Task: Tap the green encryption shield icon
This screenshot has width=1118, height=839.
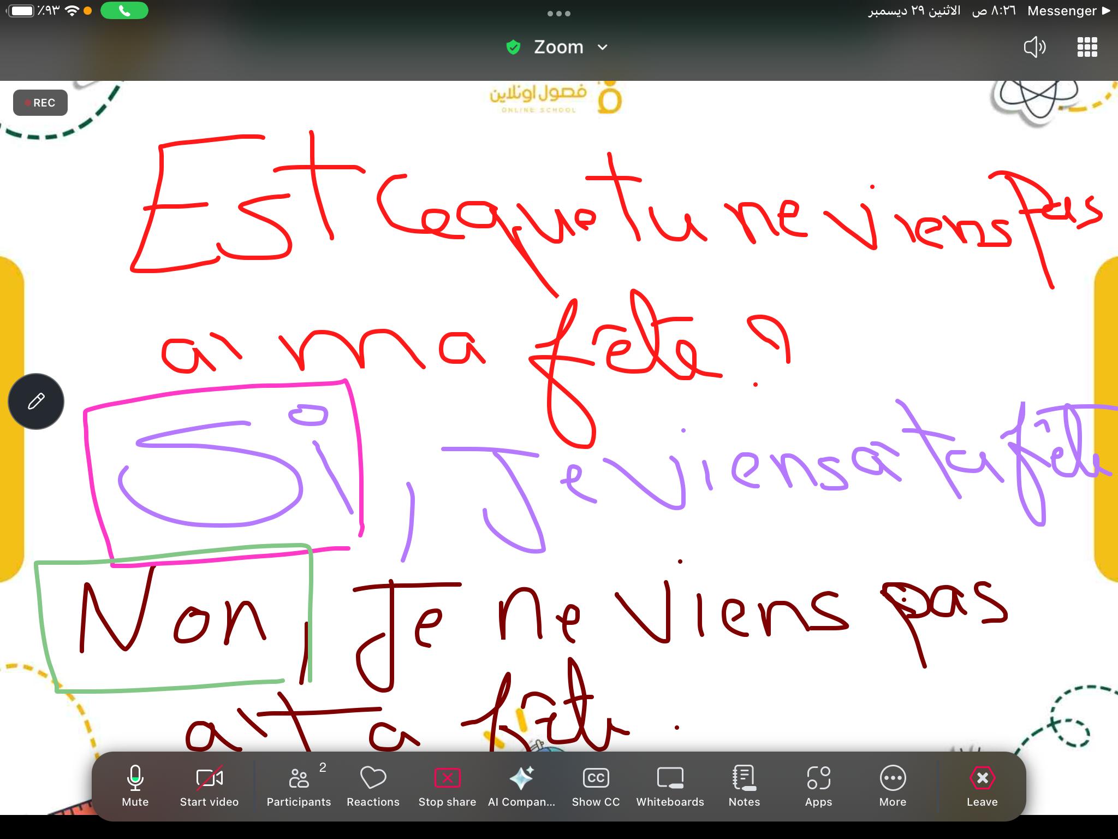Action: (513, 48)
